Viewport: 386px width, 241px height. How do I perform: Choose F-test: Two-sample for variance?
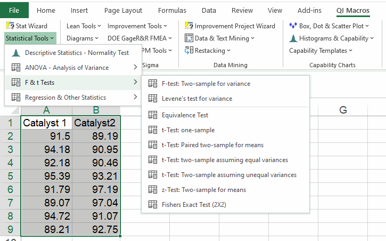[206, 84]
